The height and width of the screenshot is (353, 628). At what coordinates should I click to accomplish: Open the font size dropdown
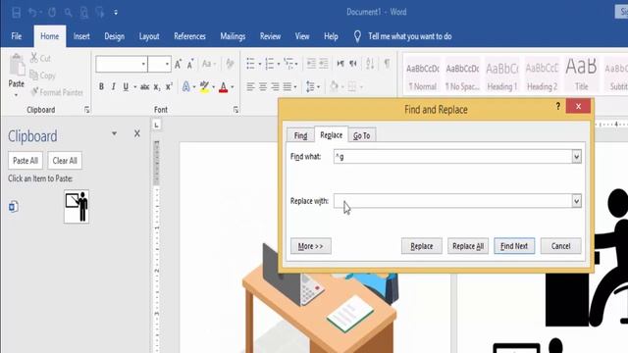coord(167,64)
